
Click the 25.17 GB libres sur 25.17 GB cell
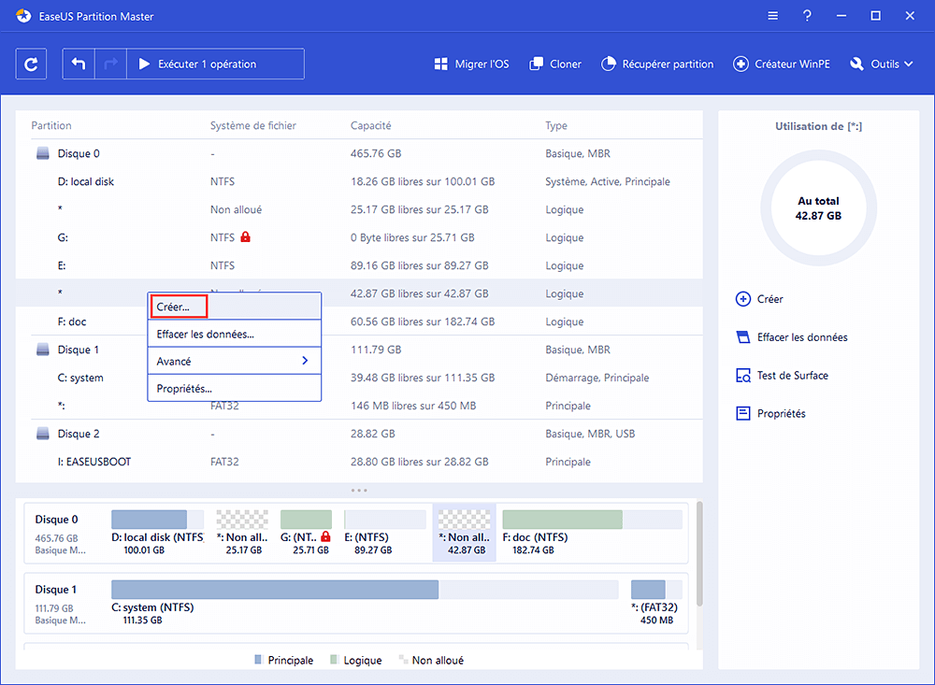(x=419, y=209)
